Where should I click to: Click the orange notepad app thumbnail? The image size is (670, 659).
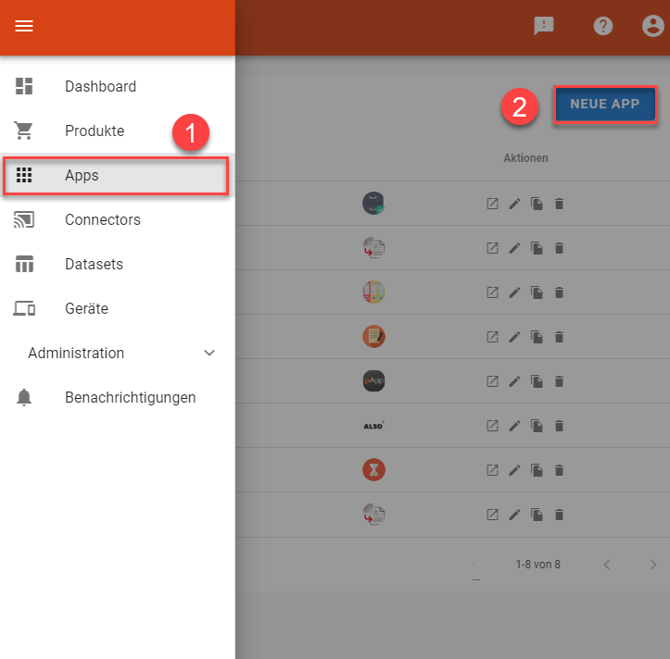click(x=373, y=336)
